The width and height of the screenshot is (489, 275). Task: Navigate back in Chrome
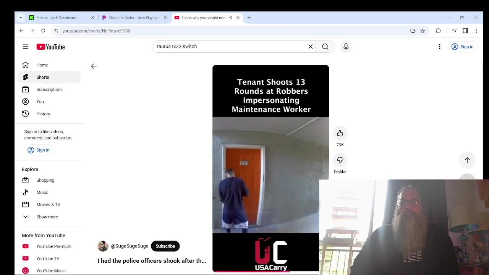pyautogui.click(x=21, y=31)
